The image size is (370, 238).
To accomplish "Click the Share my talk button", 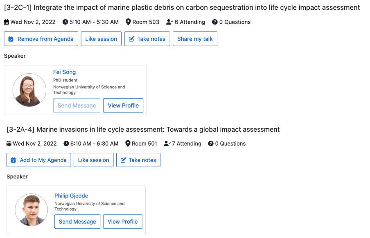I will tap(195, 39).
